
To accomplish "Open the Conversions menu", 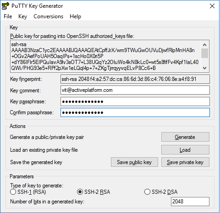I will [48, 16].
